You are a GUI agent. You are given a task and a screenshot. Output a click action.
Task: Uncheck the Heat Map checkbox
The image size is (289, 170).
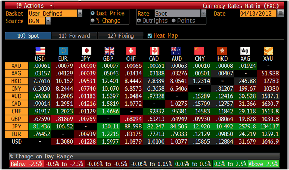click(150, 36)
